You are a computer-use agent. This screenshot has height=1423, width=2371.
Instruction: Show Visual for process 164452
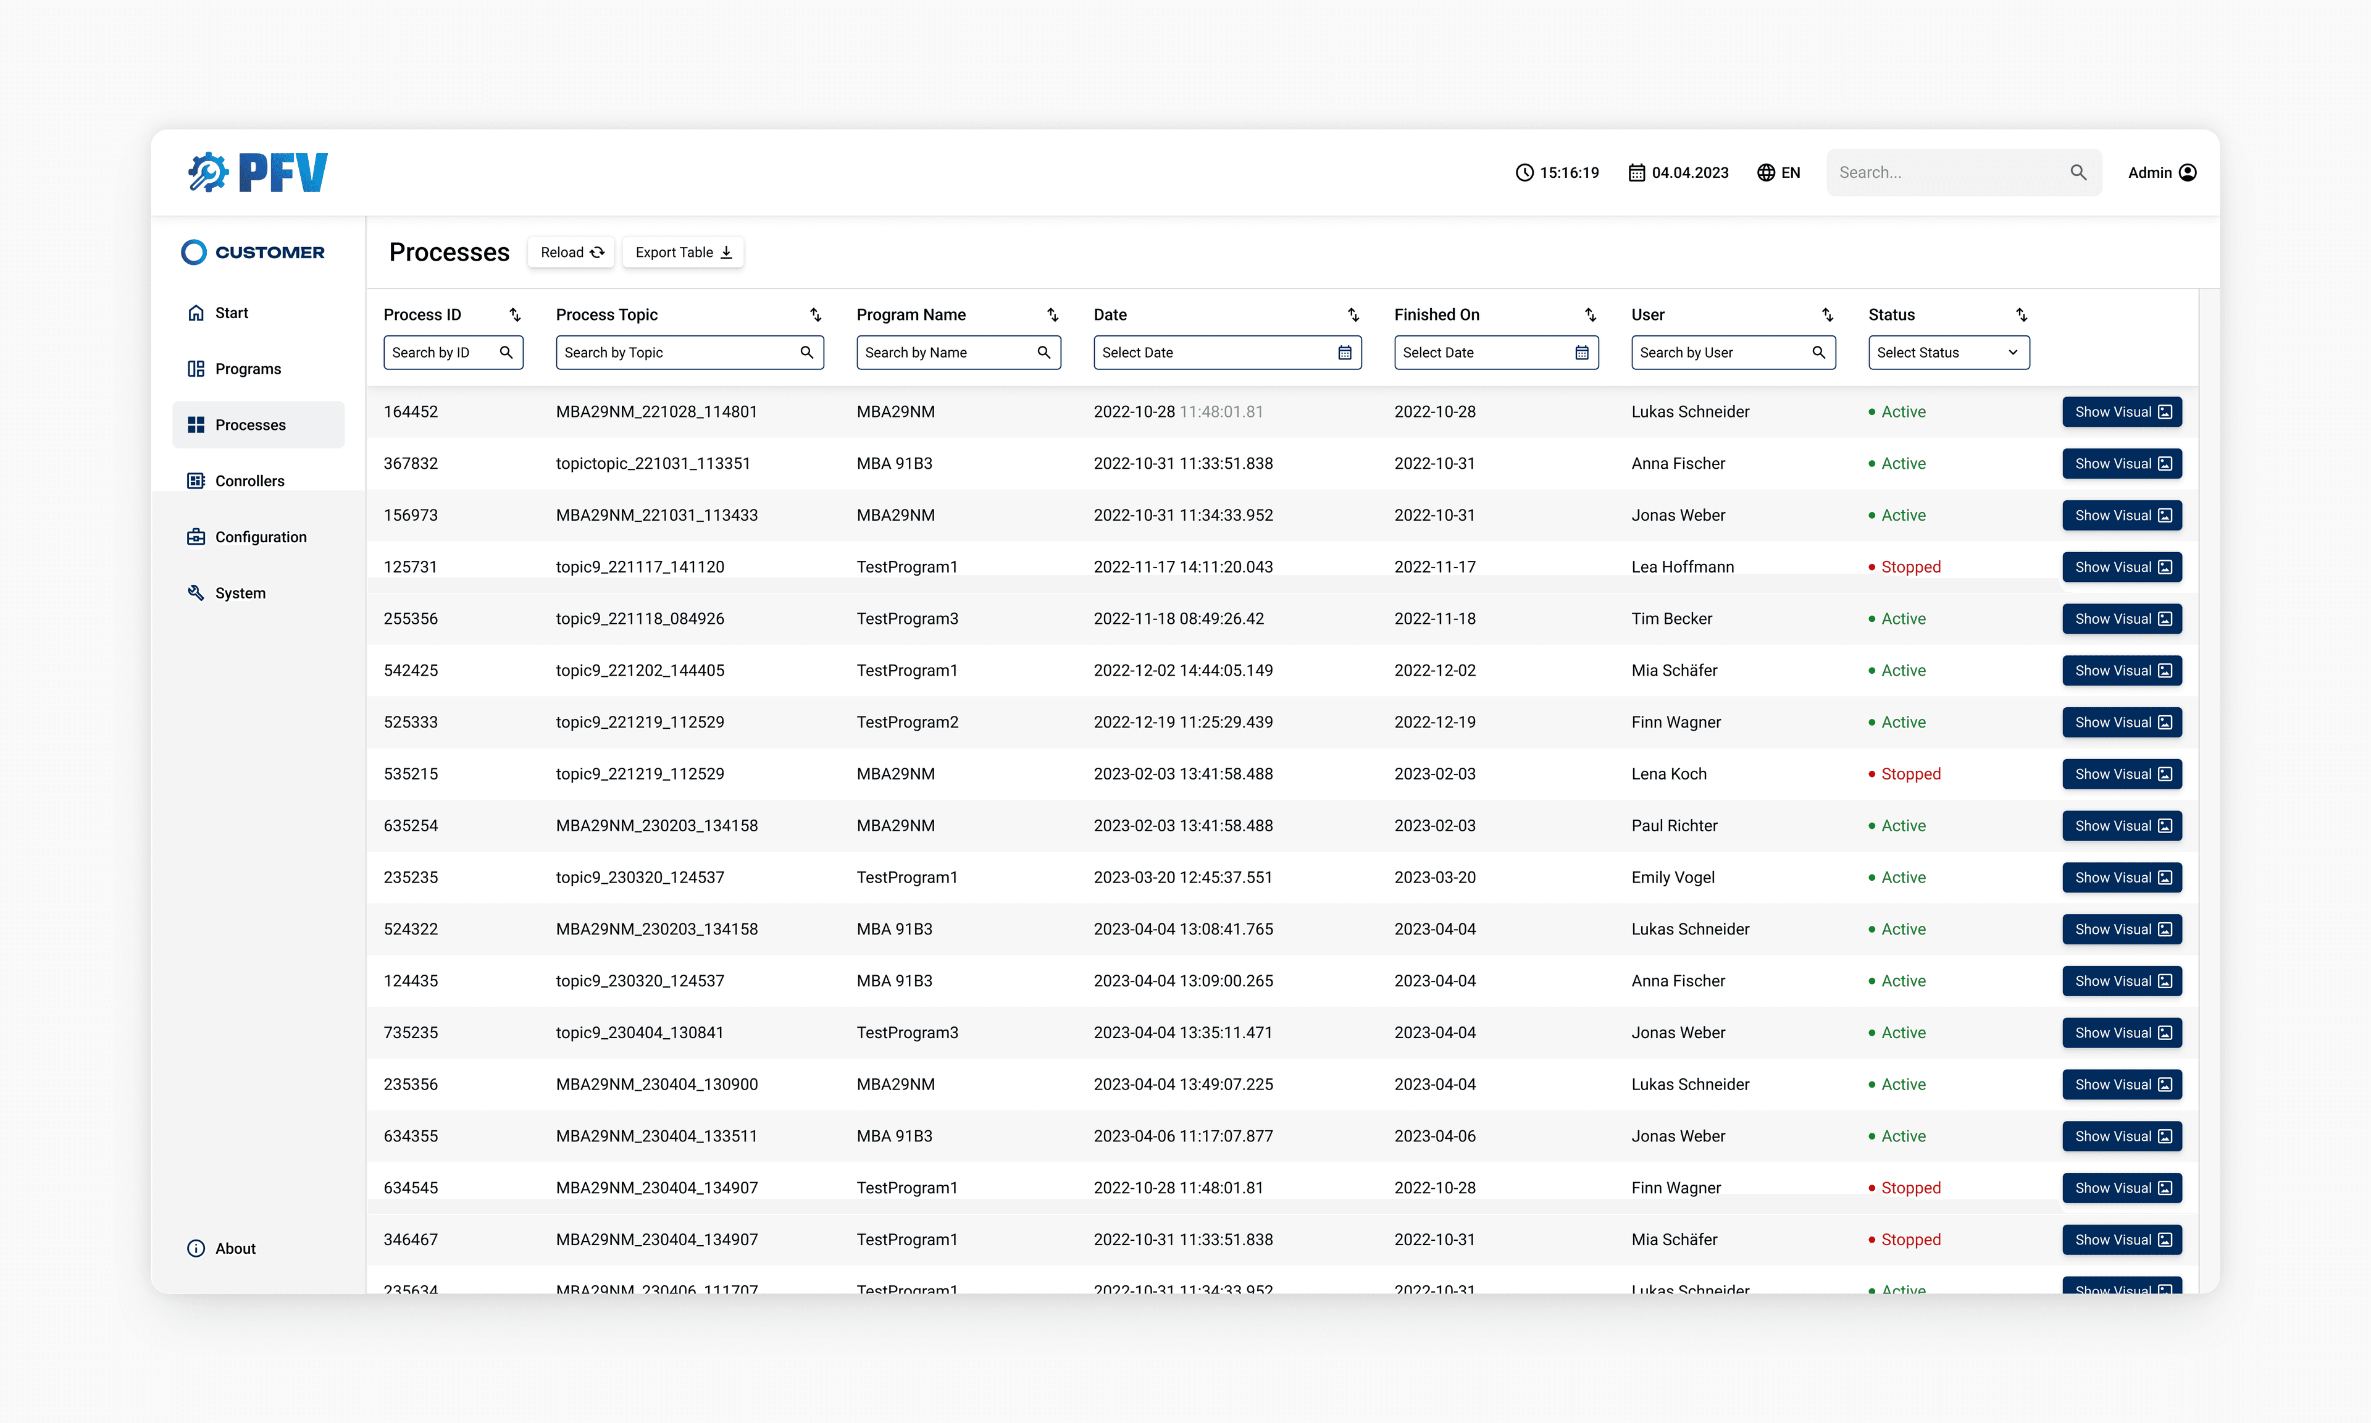2122,411
